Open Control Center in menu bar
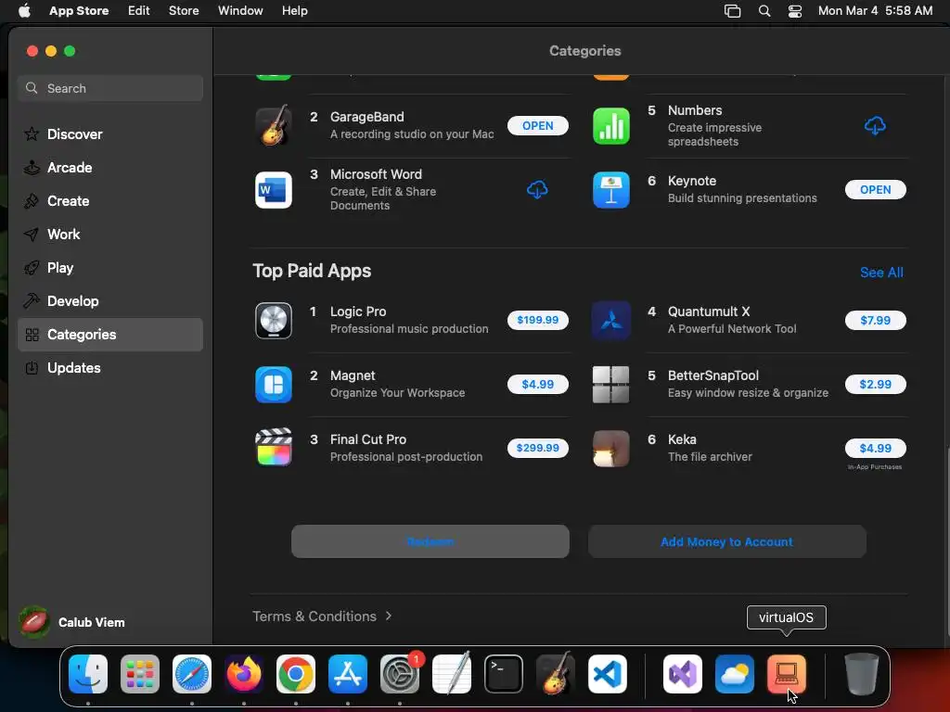 (x=795, y=11)
